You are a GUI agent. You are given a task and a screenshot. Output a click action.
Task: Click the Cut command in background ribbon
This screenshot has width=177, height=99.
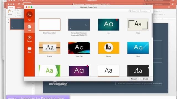[17, 10]
